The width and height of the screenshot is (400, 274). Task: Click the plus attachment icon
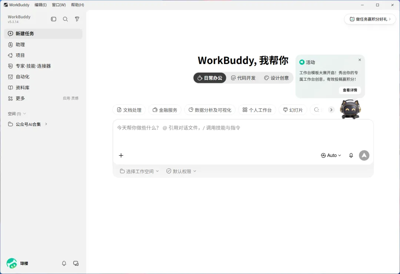click(x=121, y=156)
